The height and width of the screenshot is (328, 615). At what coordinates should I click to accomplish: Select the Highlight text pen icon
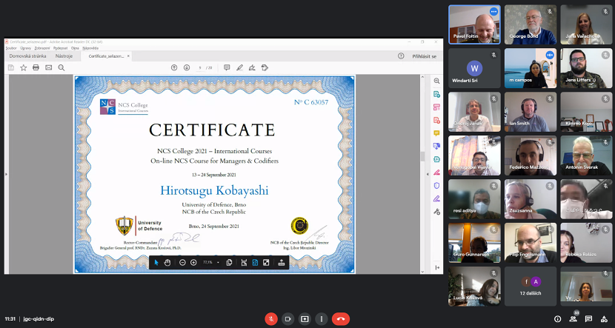click(x=239, y=67)
